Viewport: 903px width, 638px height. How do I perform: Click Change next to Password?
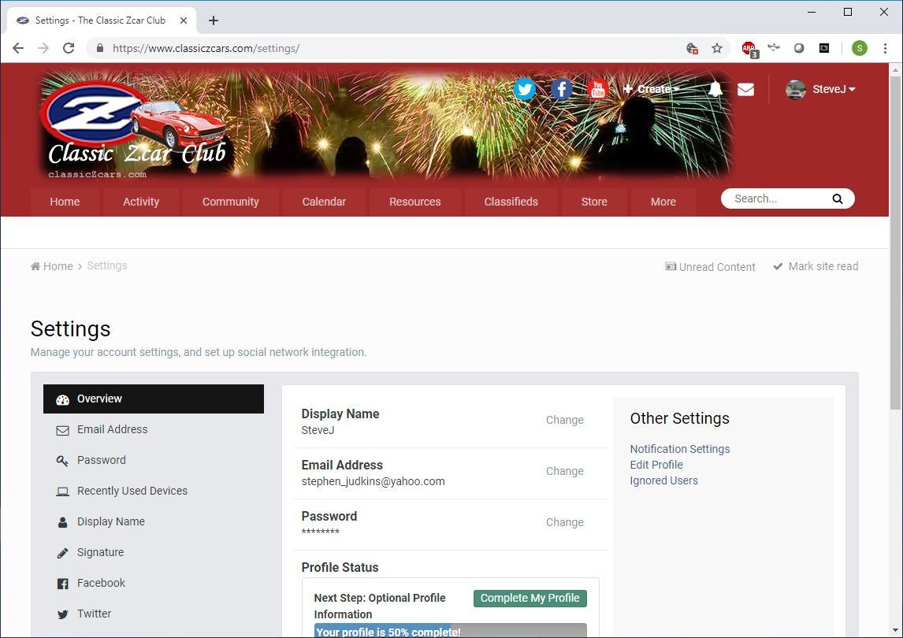tap(564, 522)
